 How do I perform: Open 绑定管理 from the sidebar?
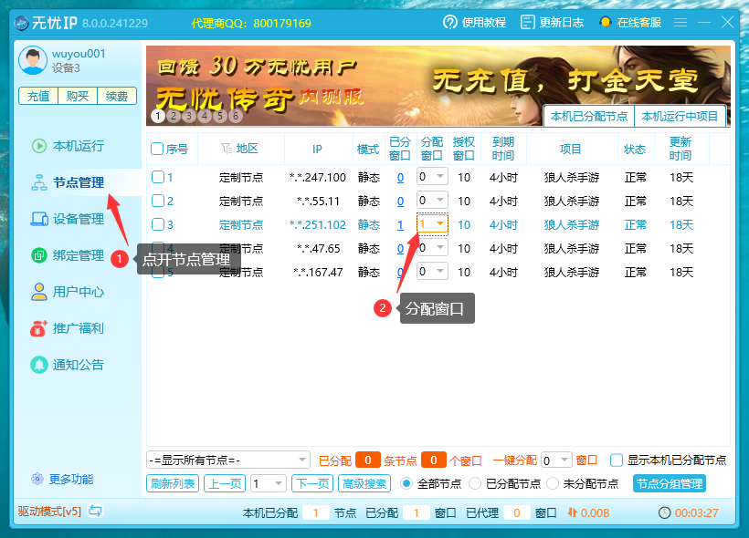68,255
